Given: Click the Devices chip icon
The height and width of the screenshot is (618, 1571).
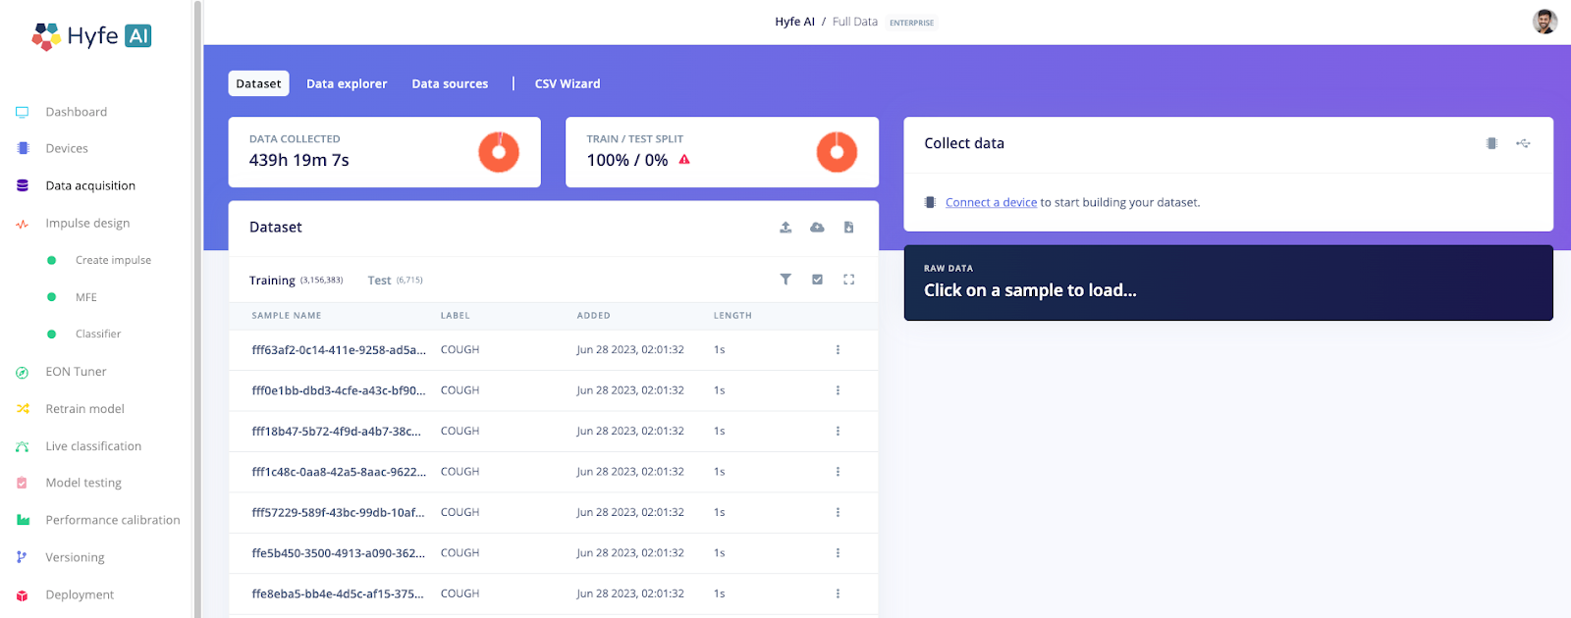Looking at the screenshot, I should pos(23,148).
